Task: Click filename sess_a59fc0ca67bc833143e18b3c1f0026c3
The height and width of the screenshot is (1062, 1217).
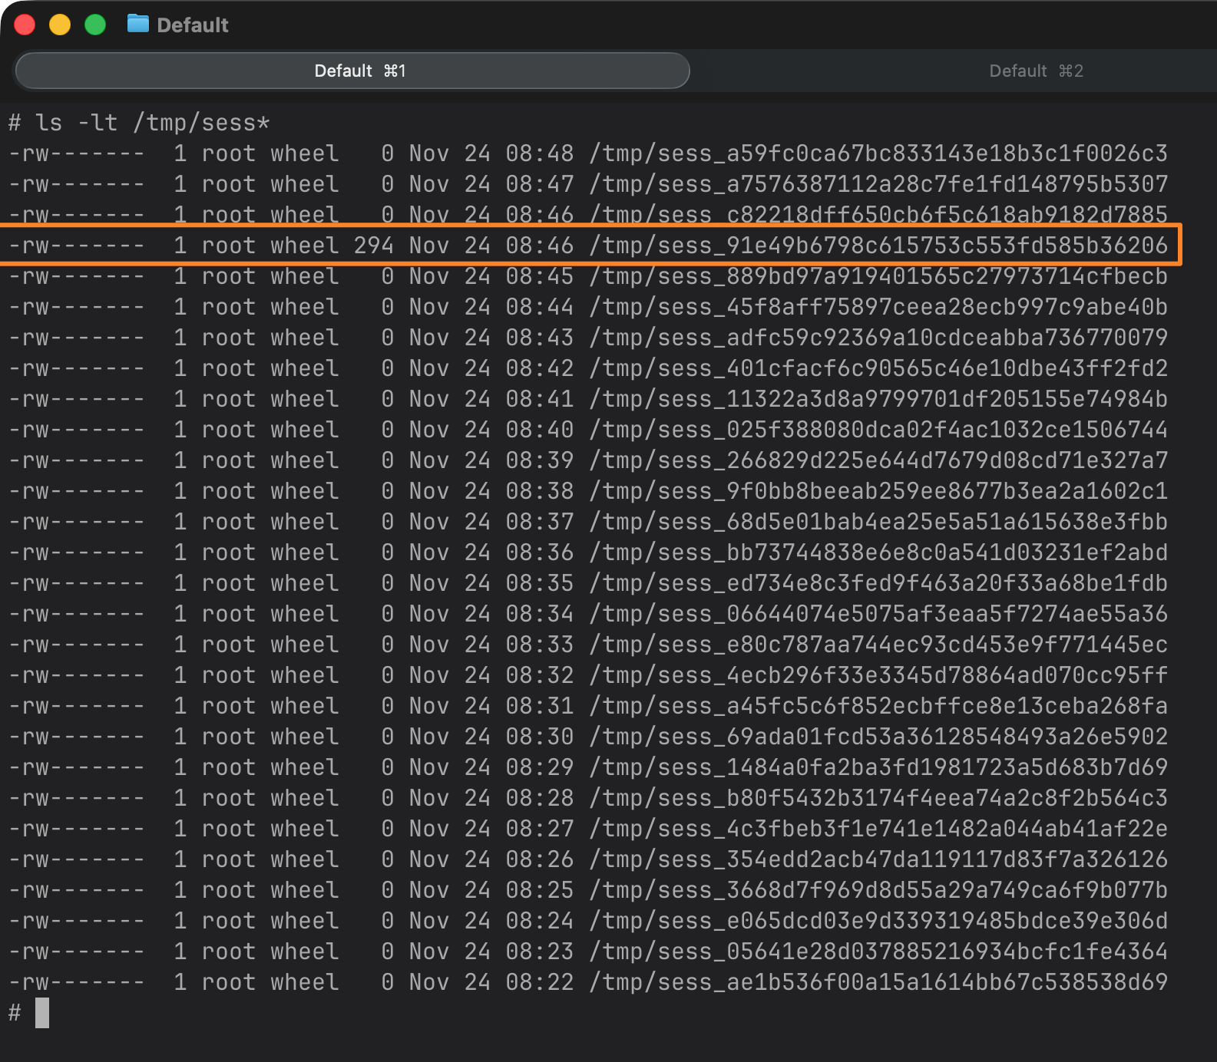Action: click(x=878, y=153)
